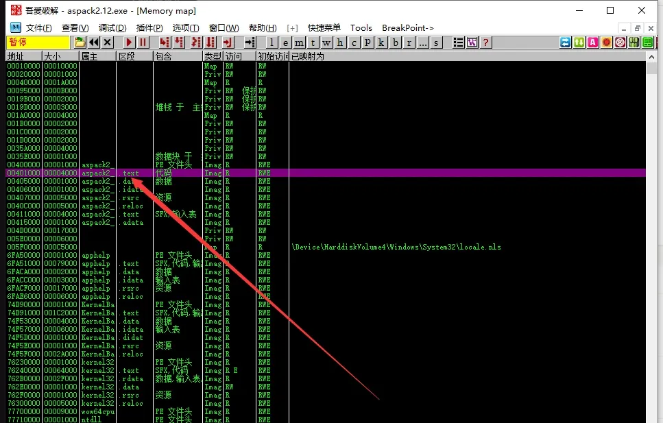663x423 pixels.
Task: Show References with r button
Action: 409,43
